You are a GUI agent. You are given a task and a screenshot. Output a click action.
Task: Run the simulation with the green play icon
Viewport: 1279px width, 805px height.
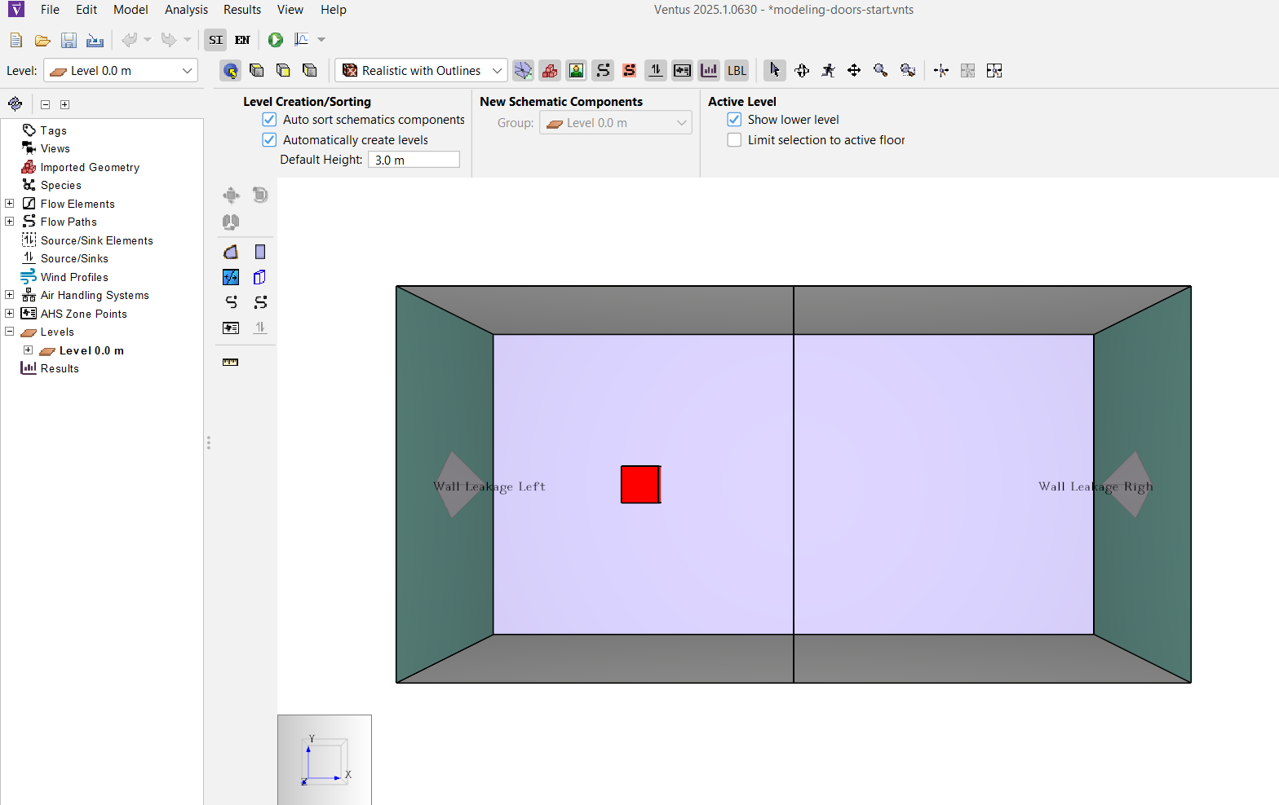click(x=276, y=40)
